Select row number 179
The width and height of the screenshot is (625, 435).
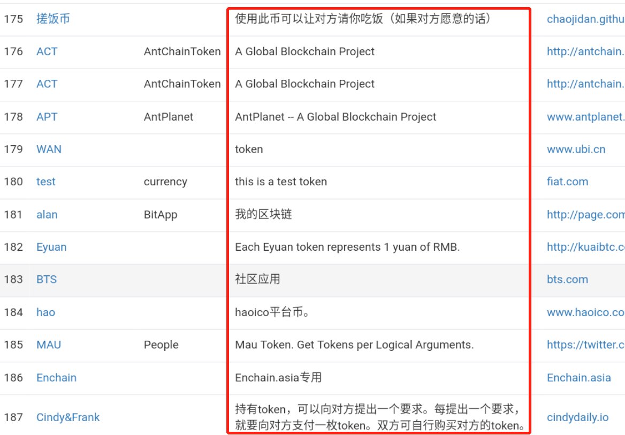click(13, 149)
